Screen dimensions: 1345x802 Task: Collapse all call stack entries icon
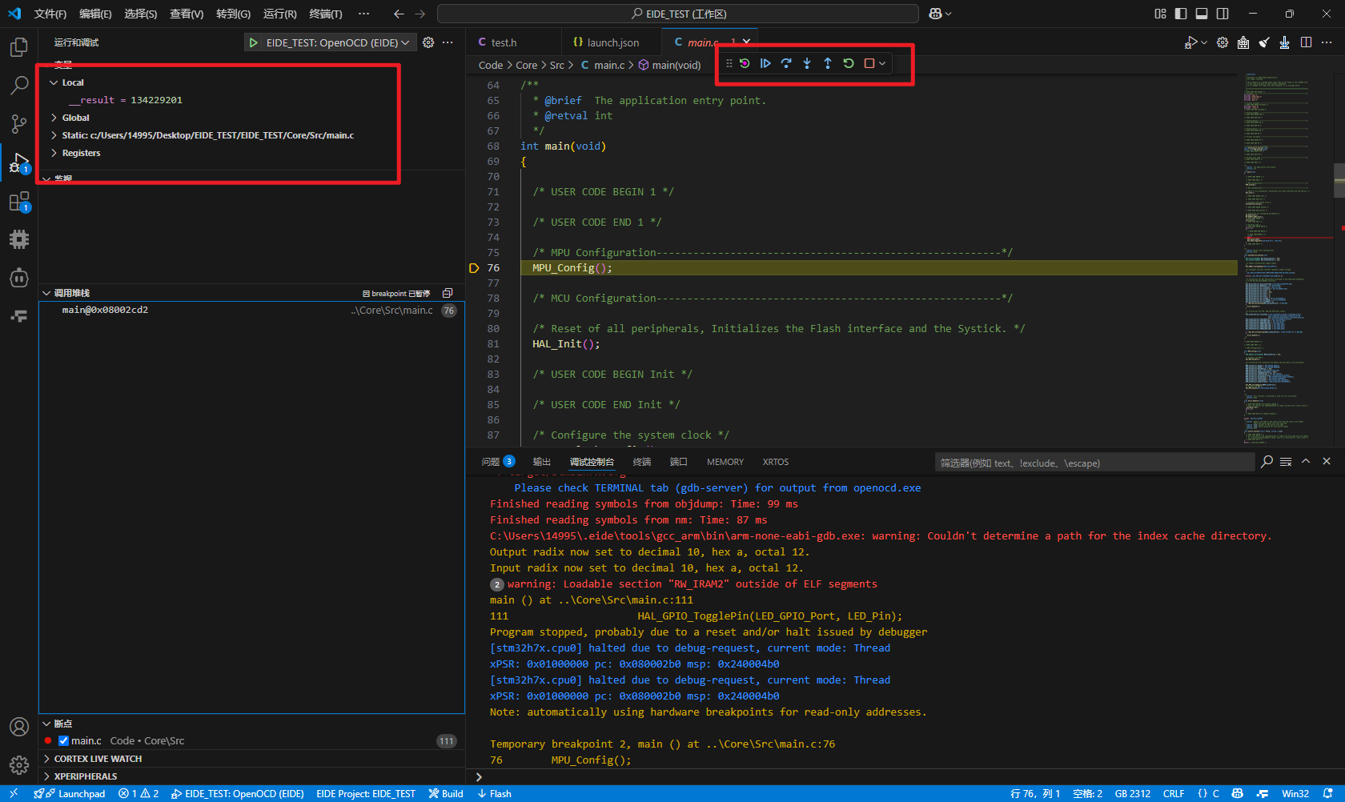448,293
